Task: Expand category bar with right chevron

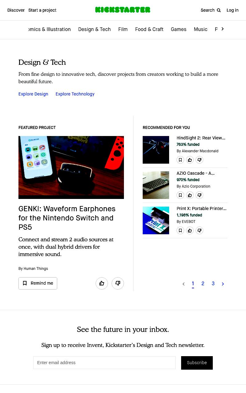Action: [x=223, y=29]
